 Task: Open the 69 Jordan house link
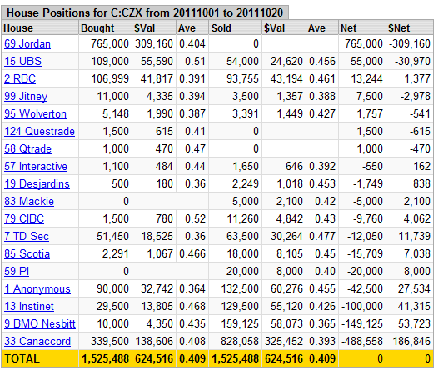tap(27, 44)
